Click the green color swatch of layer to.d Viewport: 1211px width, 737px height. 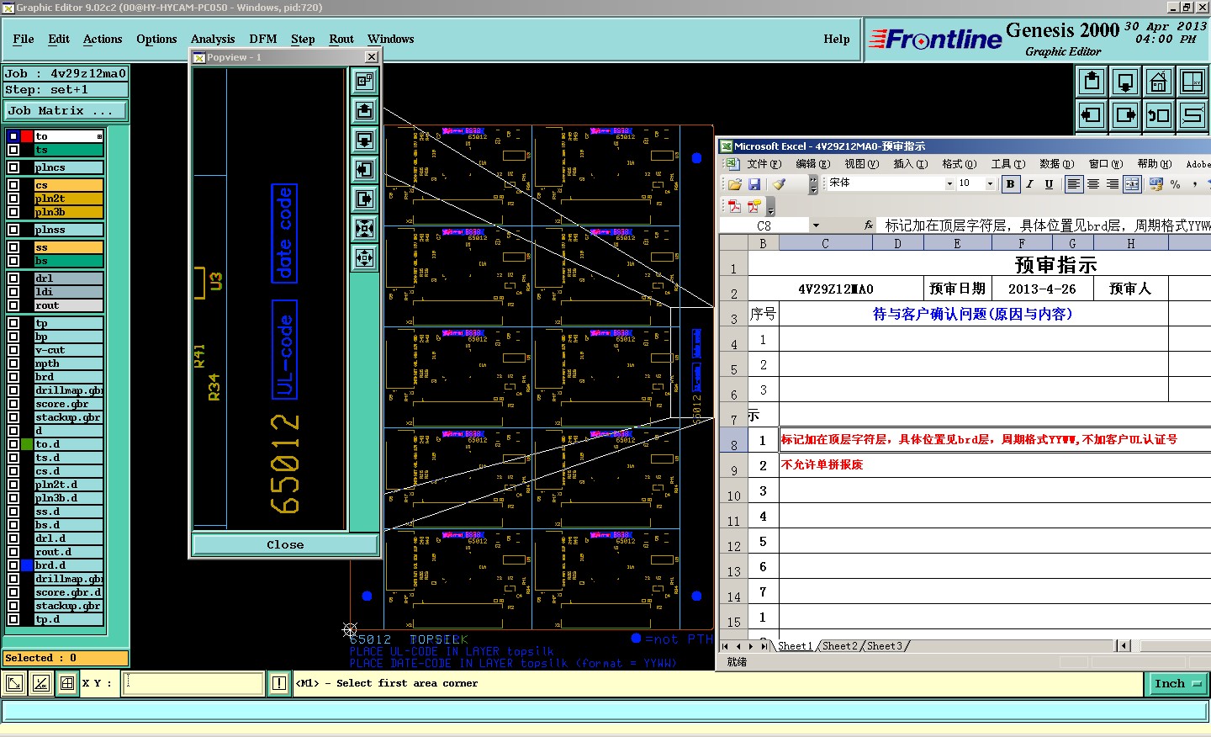click(27, 444)
